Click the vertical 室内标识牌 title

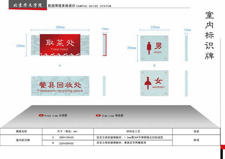(x=210, y=36)
